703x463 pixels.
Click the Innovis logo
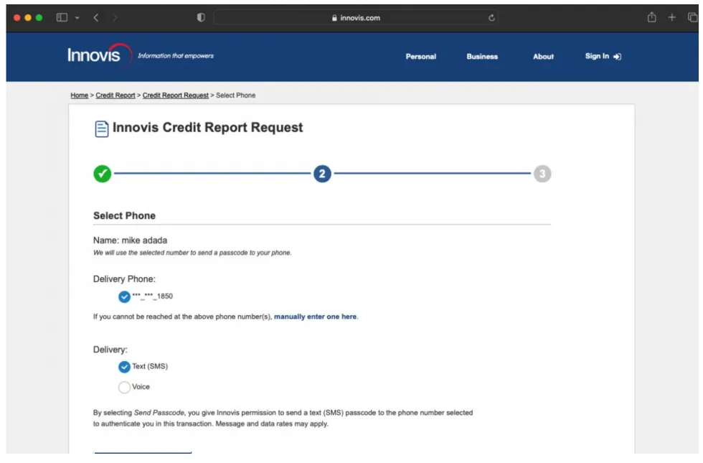click(100, 55)
